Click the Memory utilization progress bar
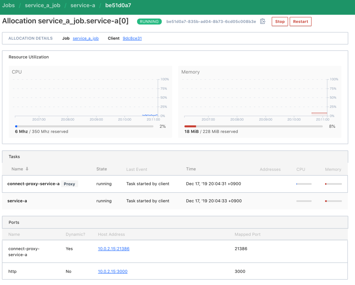This screenshot has width=355, height=285. tap(254, 126)
